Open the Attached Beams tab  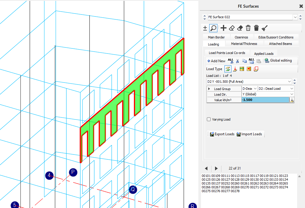[280, 44]
